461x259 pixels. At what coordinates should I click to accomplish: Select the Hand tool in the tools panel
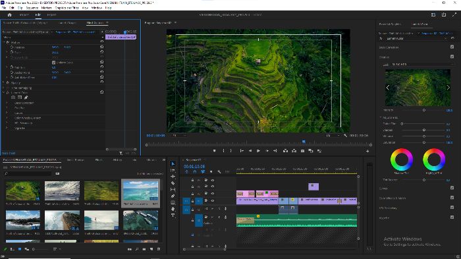pos(173,209)
